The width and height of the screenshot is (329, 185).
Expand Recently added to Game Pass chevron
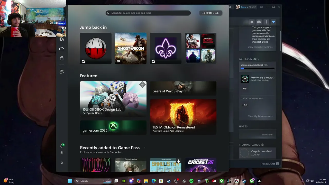pos(144,148)
